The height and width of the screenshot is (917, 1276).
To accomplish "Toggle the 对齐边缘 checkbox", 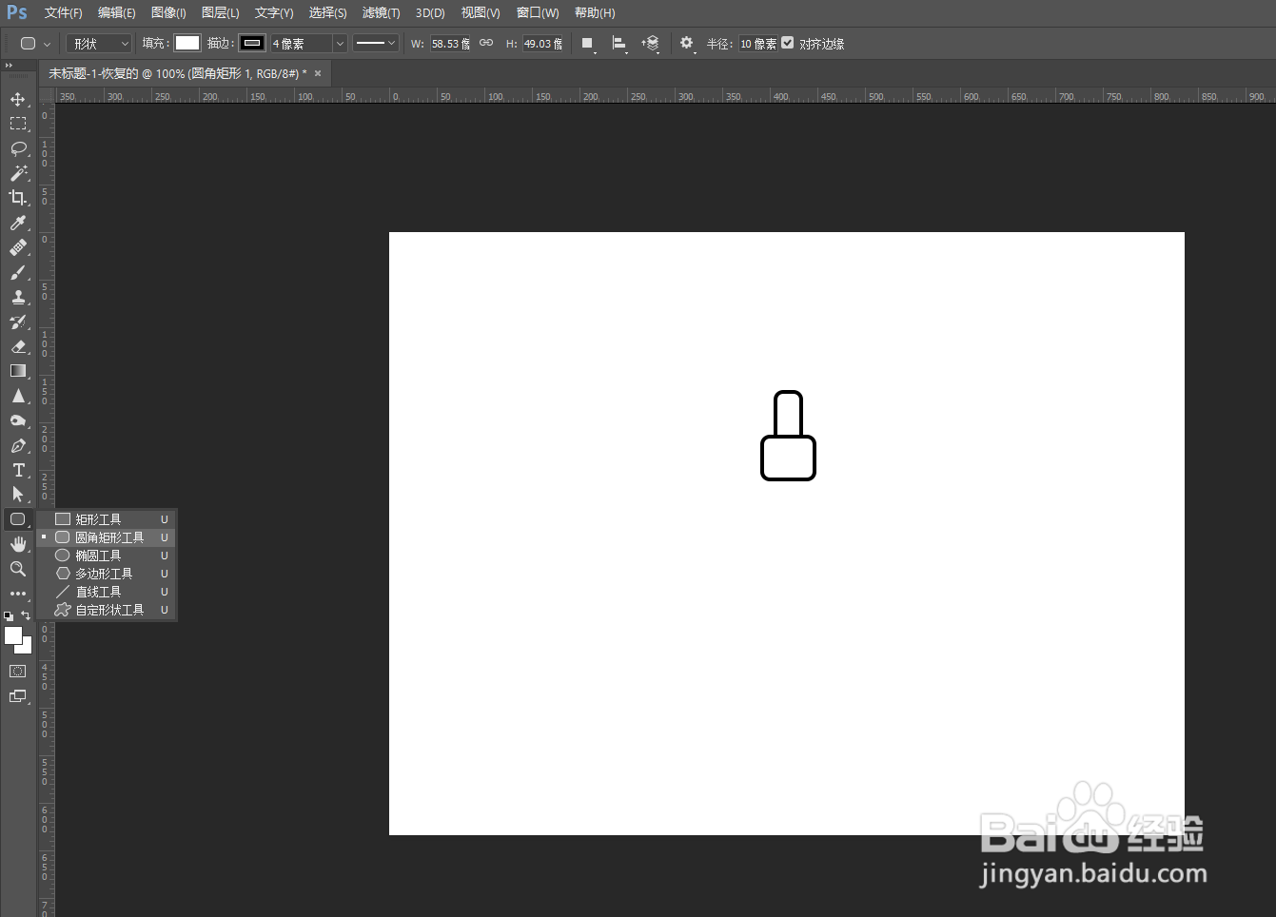I will click(x=788, y=43).
